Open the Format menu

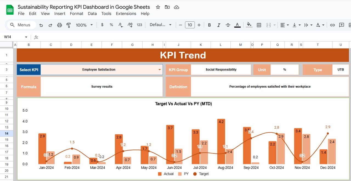(x=77, y=13)
